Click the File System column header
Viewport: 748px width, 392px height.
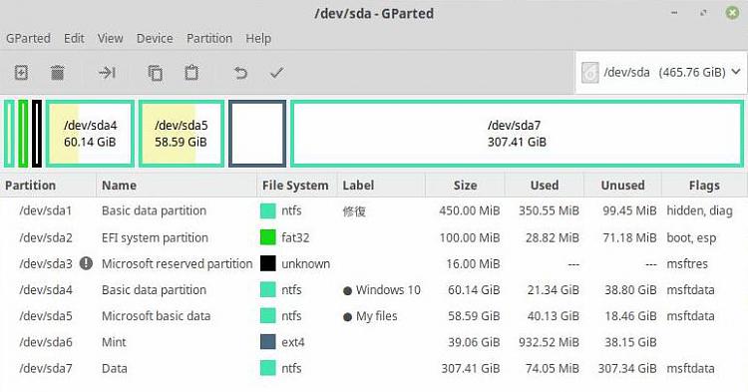tap(297, 186)
